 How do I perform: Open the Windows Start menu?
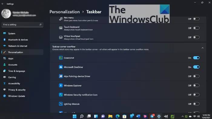point(75,116)
